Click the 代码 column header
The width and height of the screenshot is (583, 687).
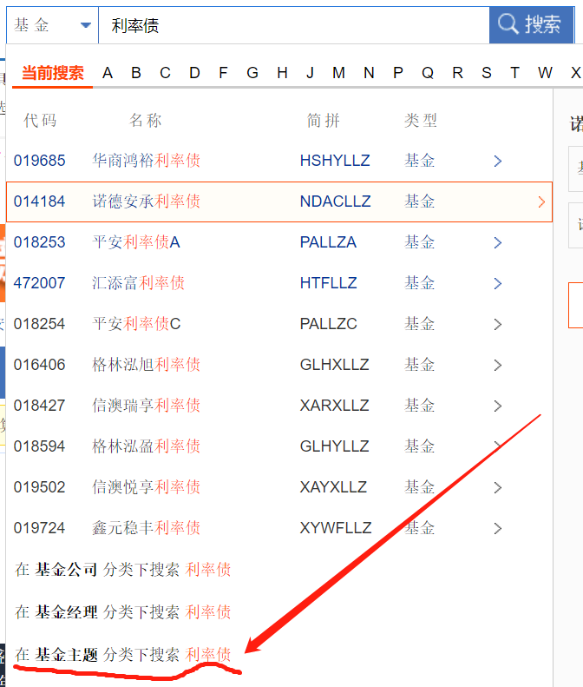(40, 120)
